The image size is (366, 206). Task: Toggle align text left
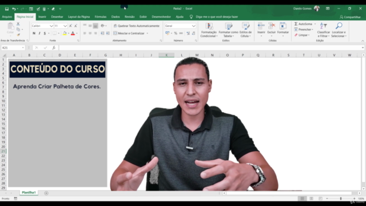click(x=85, y=33)
